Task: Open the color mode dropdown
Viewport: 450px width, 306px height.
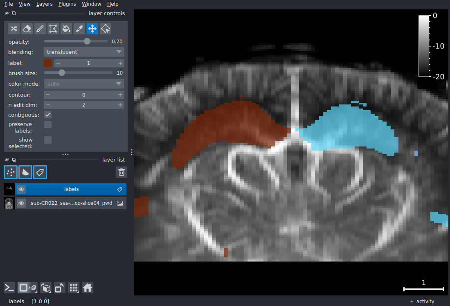Action: point(84,84)
